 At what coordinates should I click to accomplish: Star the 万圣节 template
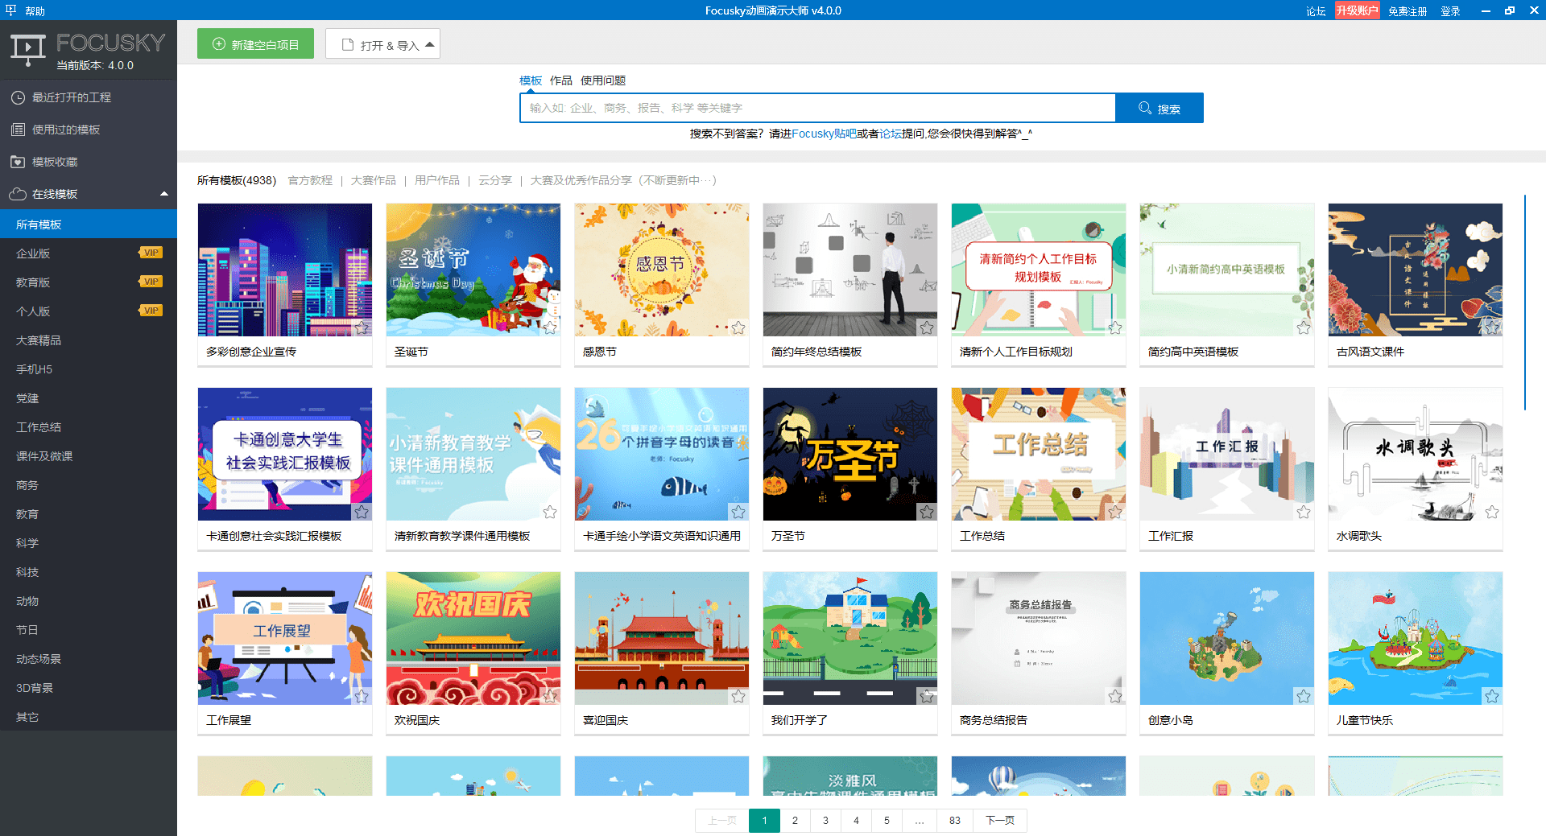coord(927,512)
